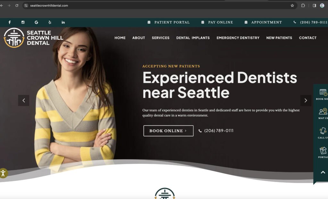Open the Facebook social icon

pyautogui.click(x=10, y=22)
